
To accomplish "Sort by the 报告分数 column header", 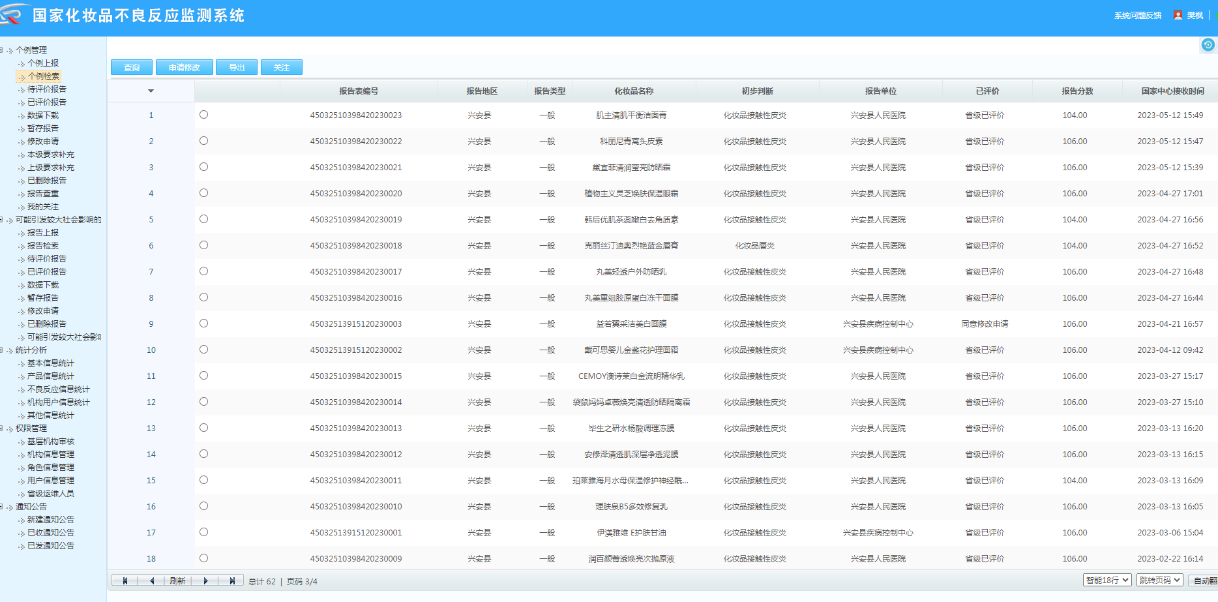I will (x=1077, y=91).
